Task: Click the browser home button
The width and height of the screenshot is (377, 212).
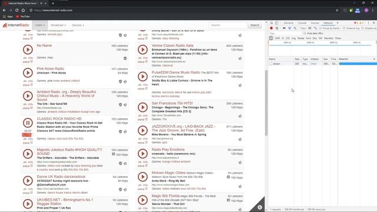Action: pos(23,11)
